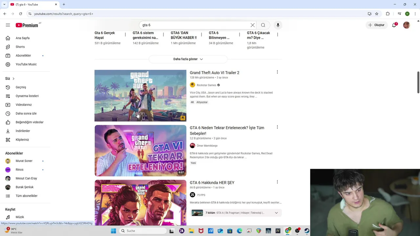Open a new browser tab
Image resolution: width=420 pixels, height=236 pixels.
coord(64,5)
